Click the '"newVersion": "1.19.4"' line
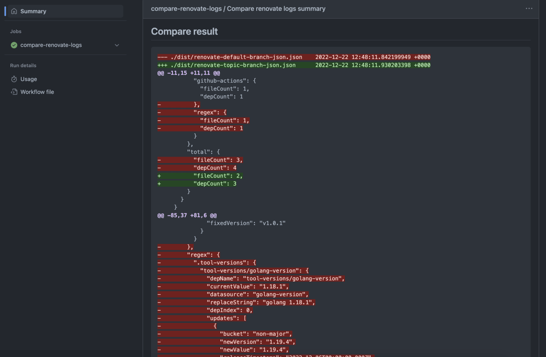 click(x=227, y=342)
